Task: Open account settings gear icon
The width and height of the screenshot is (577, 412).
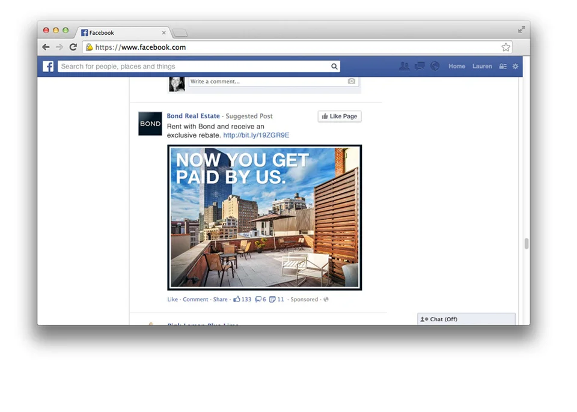Action: 516,66
